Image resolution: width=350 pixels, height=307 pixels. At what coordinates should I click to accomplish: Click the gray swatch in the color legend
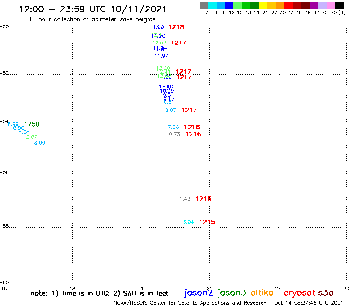(x=204, y=6)
